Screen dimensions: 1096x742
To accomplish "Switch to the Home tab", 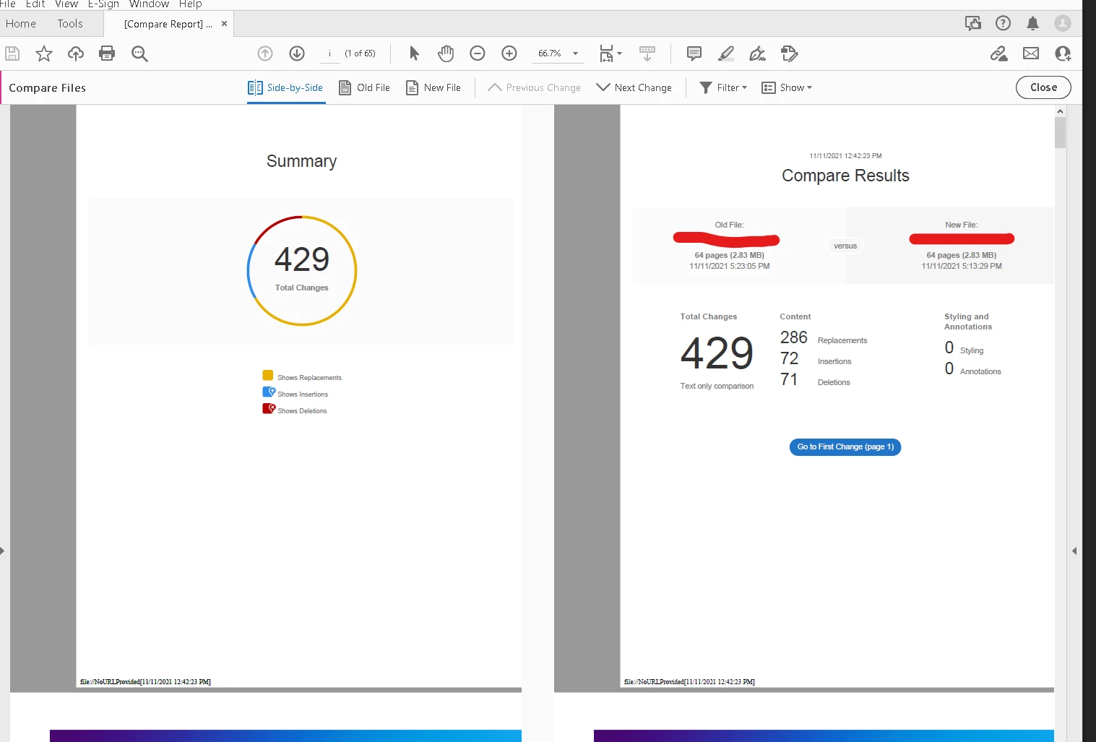I will coord(21,24).
